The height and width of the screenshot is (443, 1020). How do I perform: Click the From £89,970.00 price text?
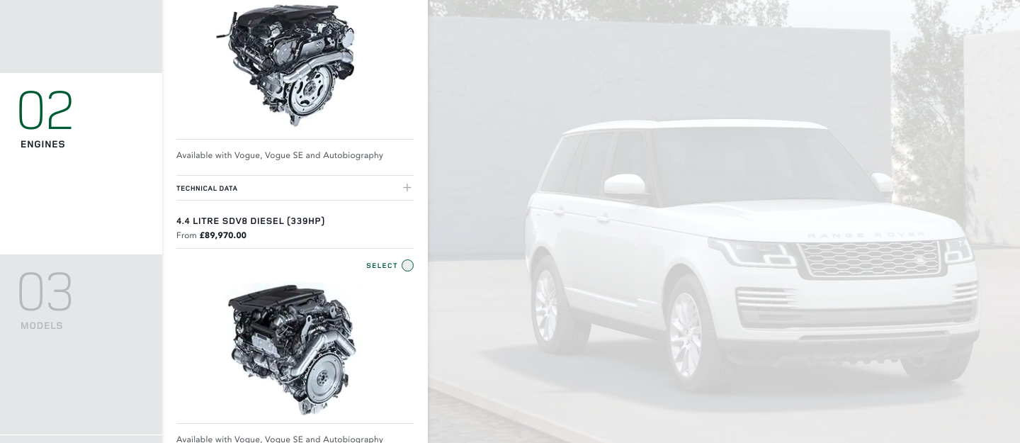pyautogui.click(x=211, y=235)
